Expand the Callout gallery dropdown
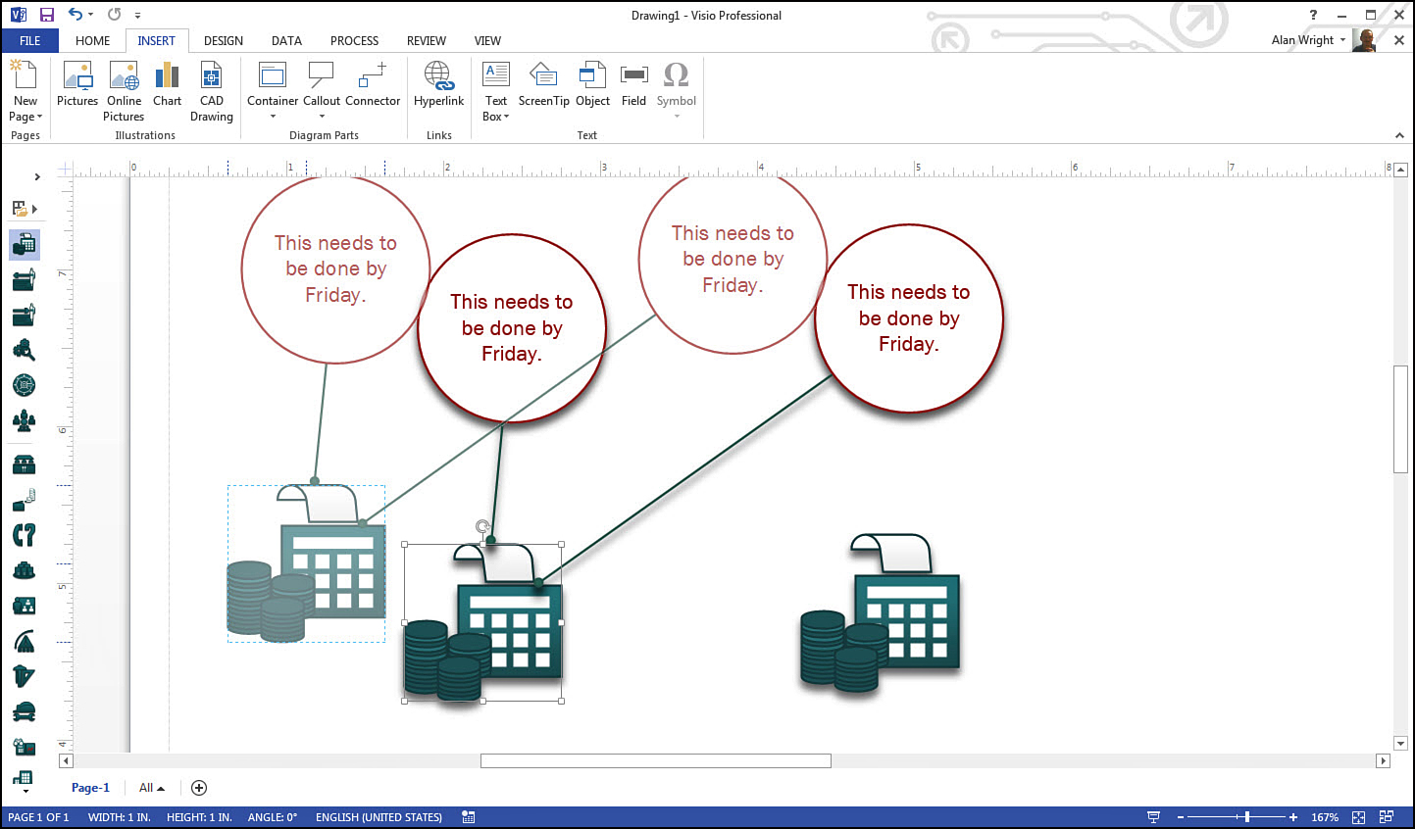 point(322,117)
